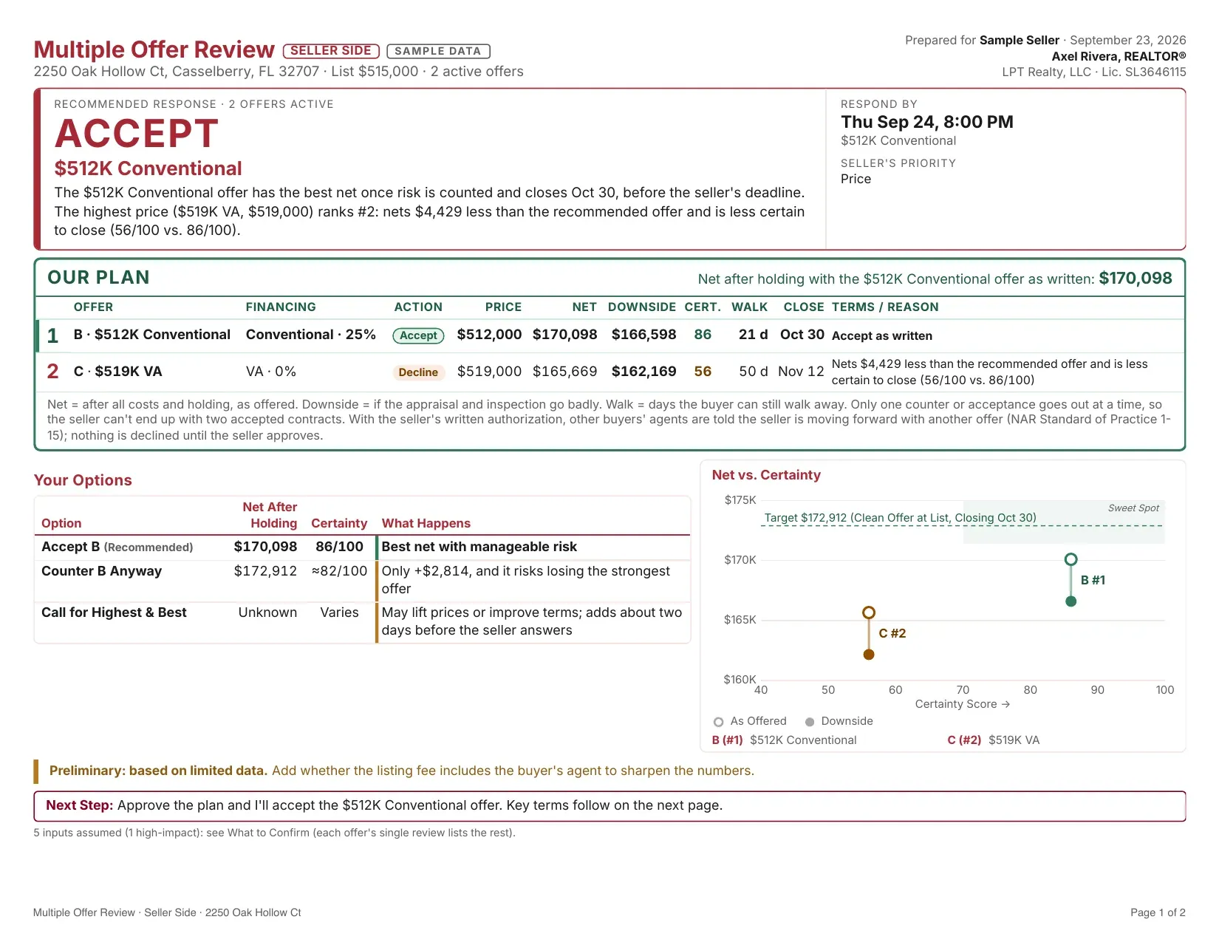Screen dimensions: 1219x942
Task: Click the WALK column header
Action: tap(750, 307)
